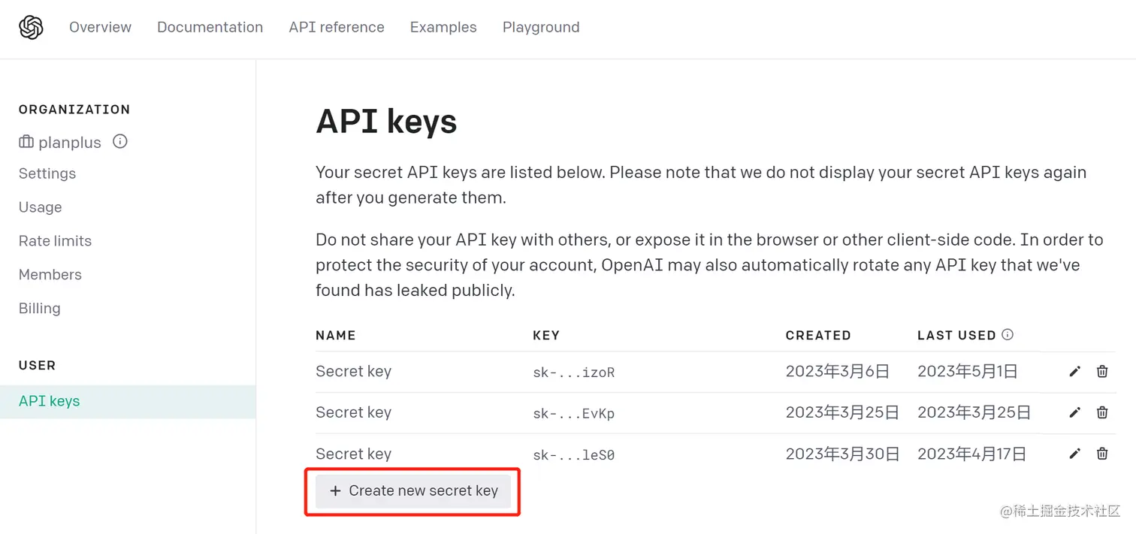The height and width of the screenshot is (534, 1136).
Task: Go to the Billing section
Action: (x=39, y=309)
